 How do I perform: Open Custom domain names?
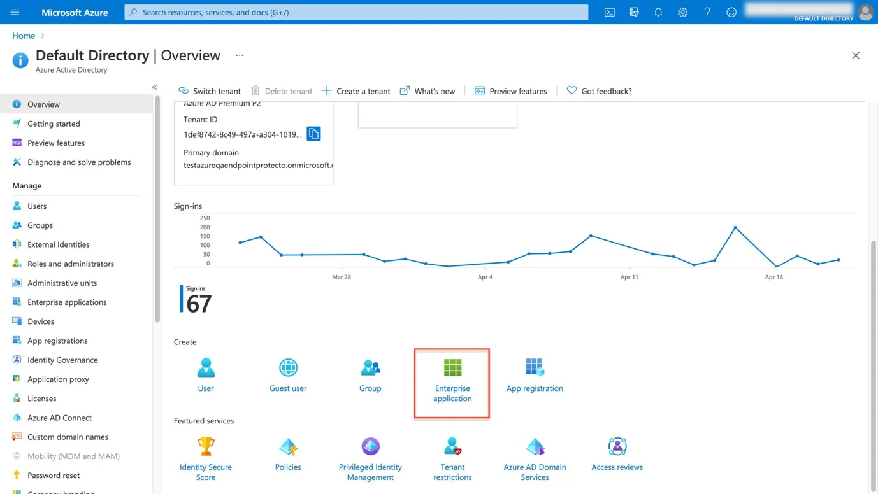click(x=76, y=437)
